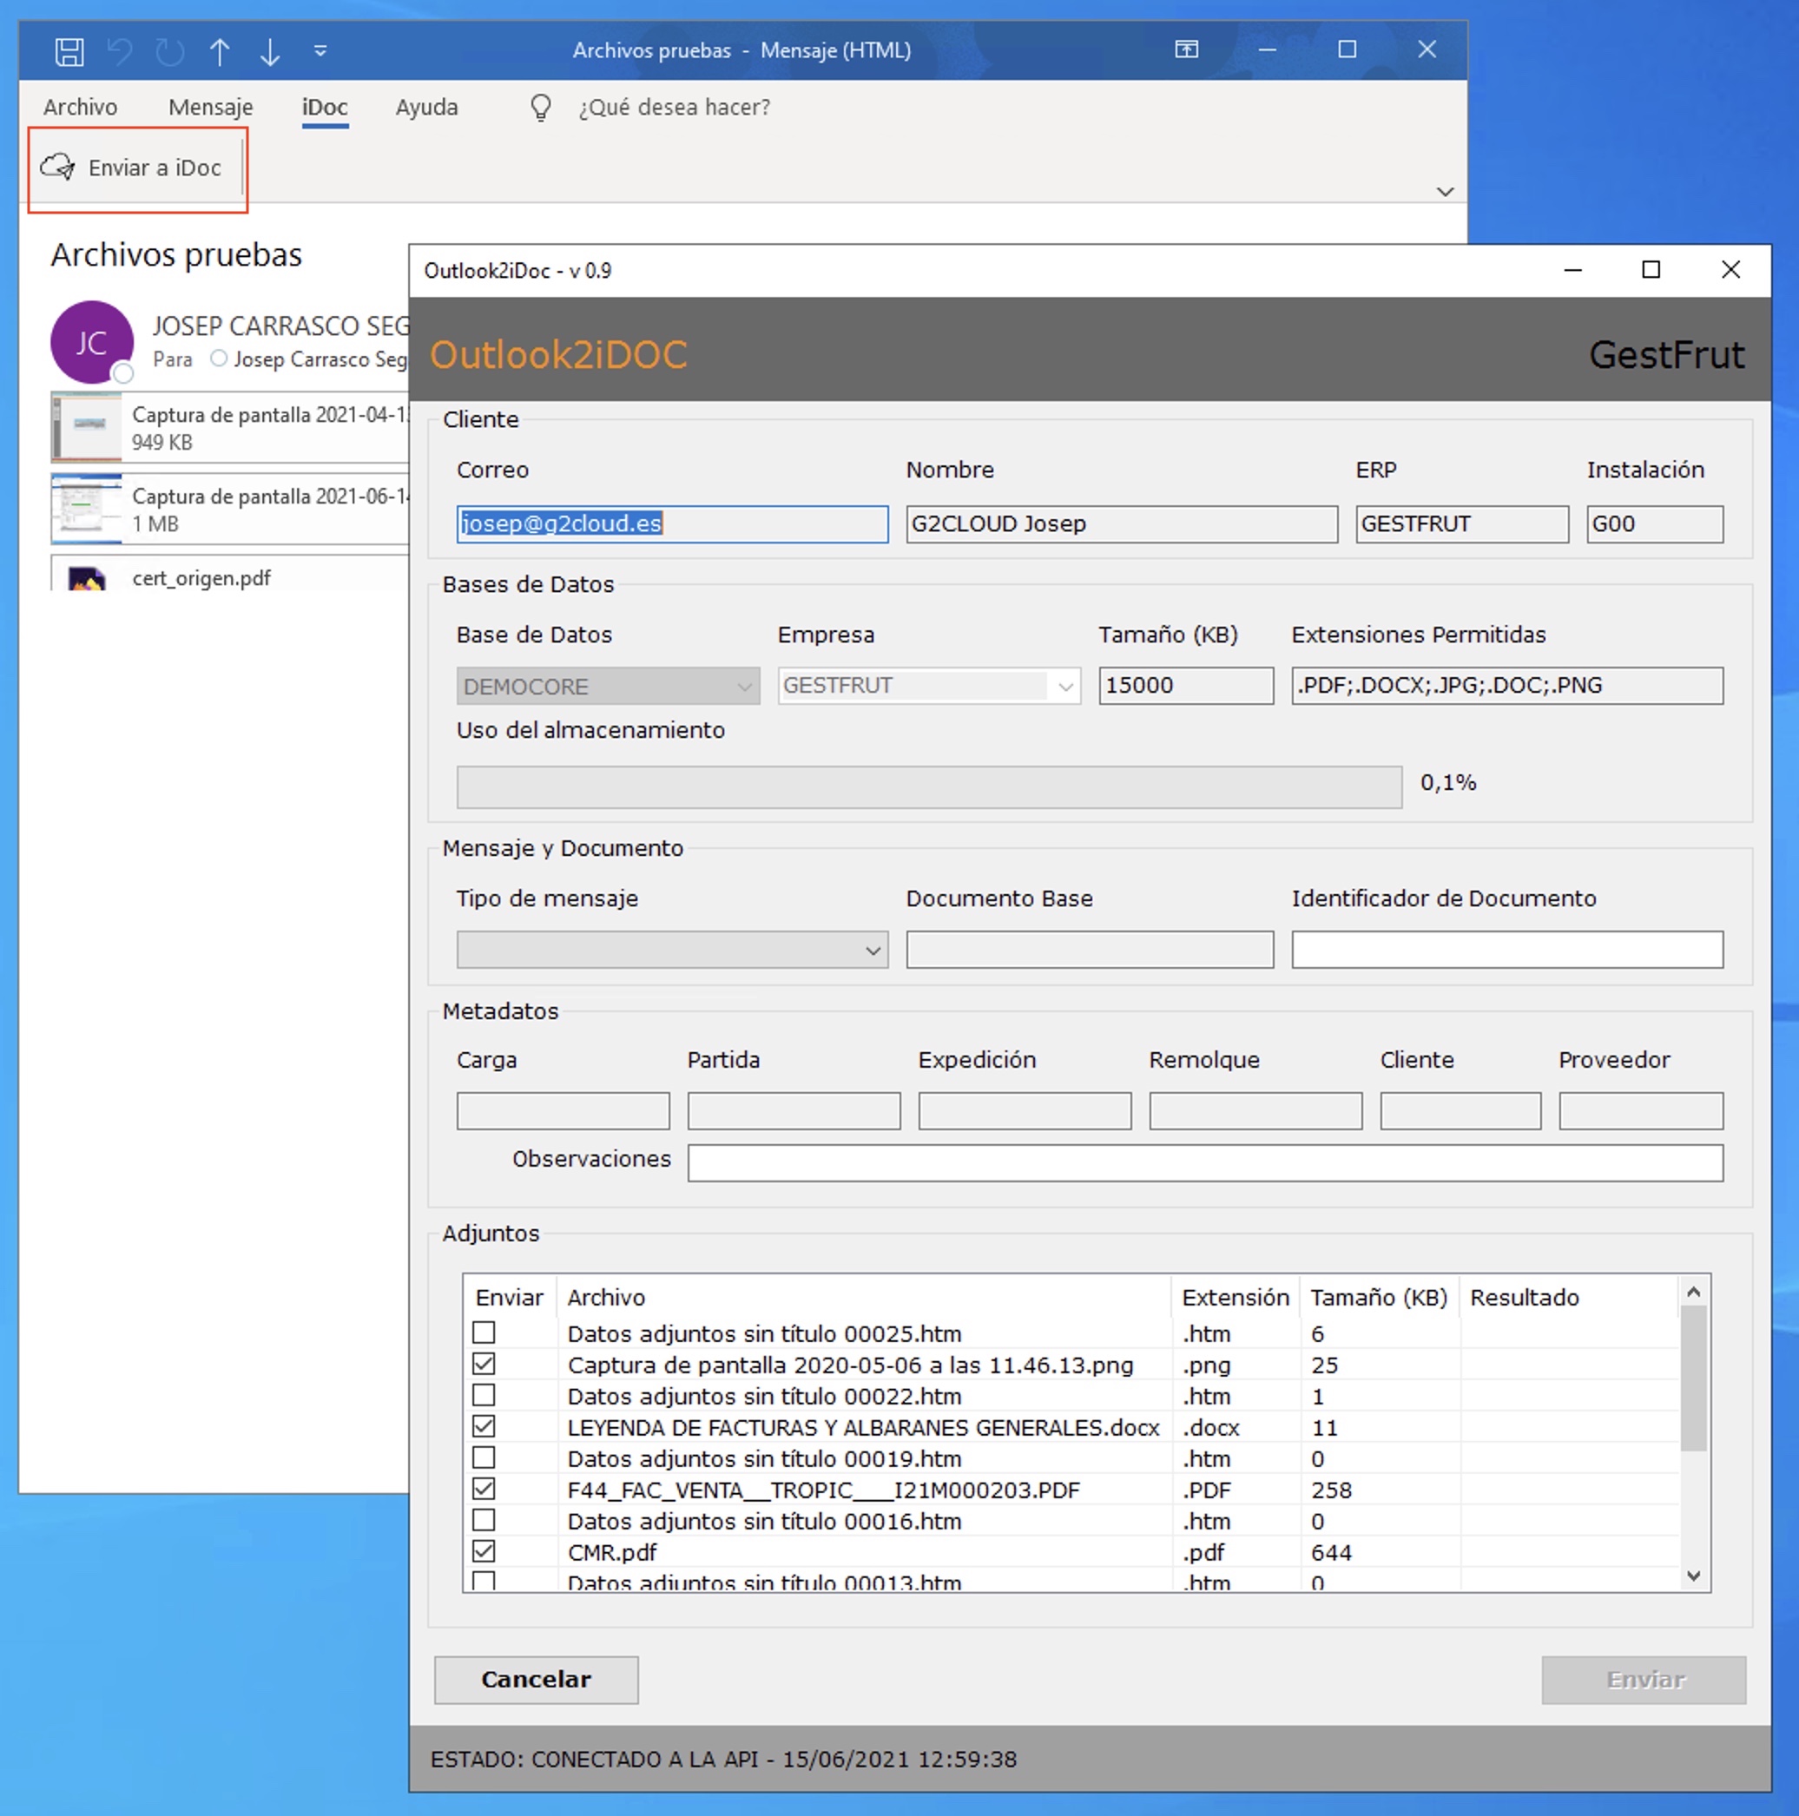Click the Save icon in title bar
The image size is (1799, 1816).
click(x=69, y=50)
